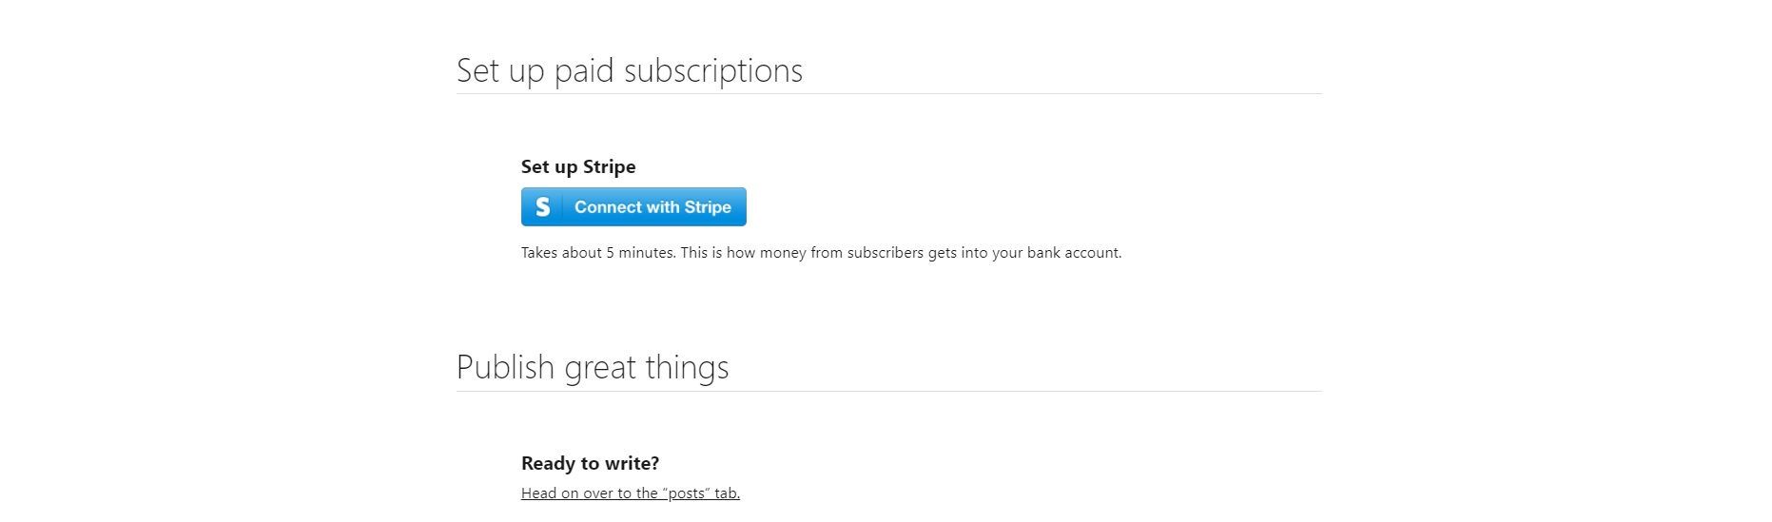Click the quoted word posts in the link
Viewport: 1772px width, 522px height.
click(x=687, y=493)
